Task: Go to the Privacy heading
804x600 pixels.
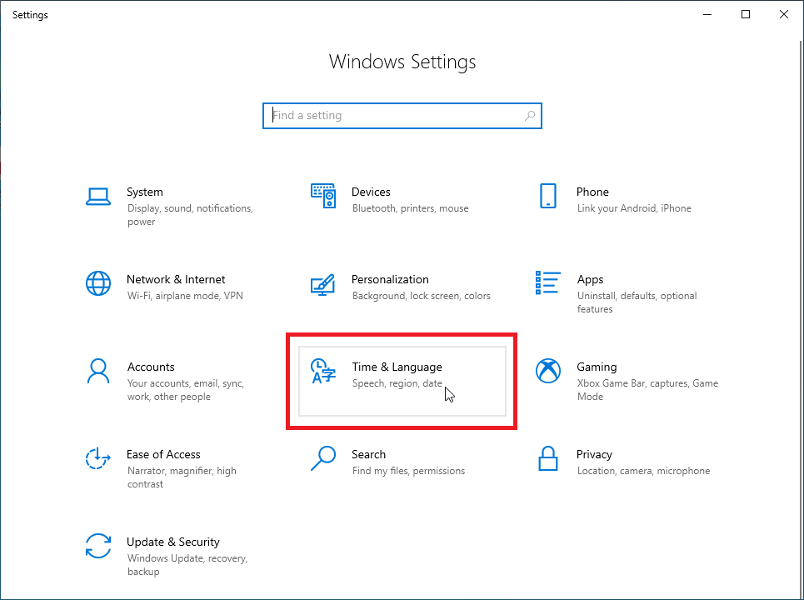Action: 594,454
